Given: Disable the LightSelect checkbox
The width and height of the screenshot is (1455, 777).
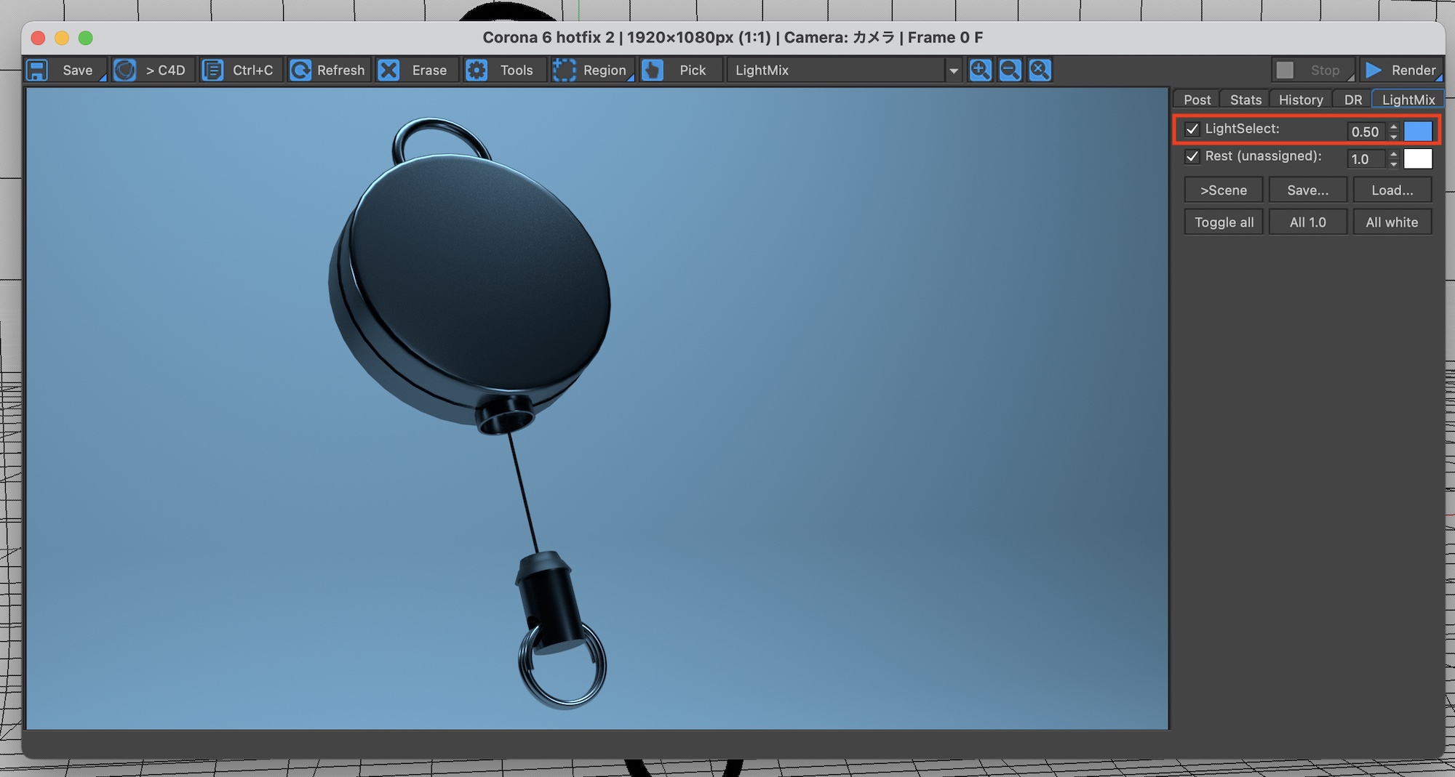Looking at the screenshot, I should [1192, 129].
